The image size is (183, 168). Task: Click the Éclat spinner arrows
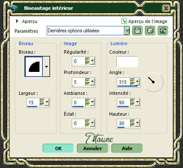pyautogui.click(x=87, y=123)
